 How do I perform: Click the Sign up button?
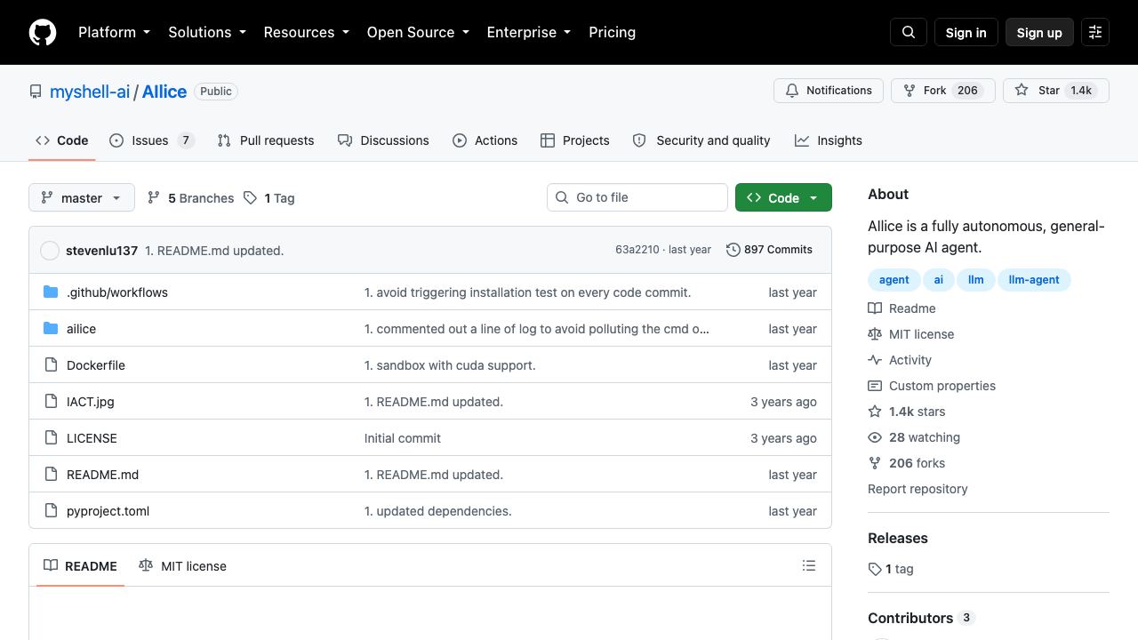1039,32
